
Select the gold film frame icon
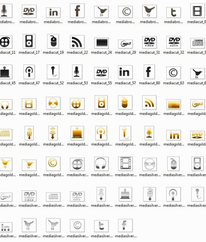tap(29, 104)
